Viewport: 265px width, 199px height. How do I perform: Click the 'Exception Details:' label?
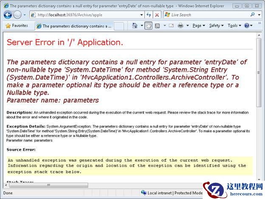pos(26,126)
